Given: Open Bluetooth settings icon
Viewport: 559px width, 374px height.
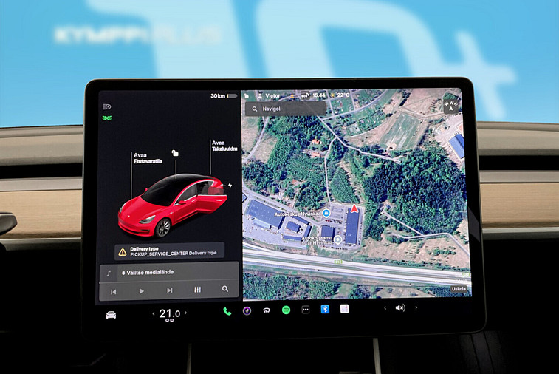Looking at the screenshot, I should tap(324, 310).
